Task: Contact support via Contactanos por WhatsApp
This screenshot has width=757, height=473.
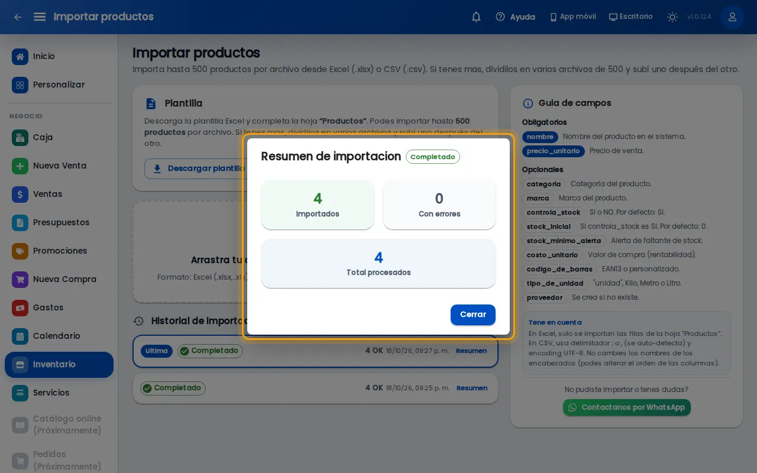Action: [x=627, y=407]
